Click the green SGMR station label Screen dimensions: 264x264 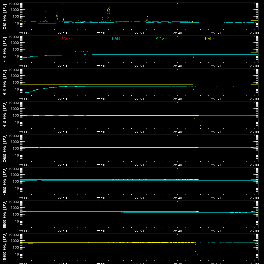(x=161, y=39)
